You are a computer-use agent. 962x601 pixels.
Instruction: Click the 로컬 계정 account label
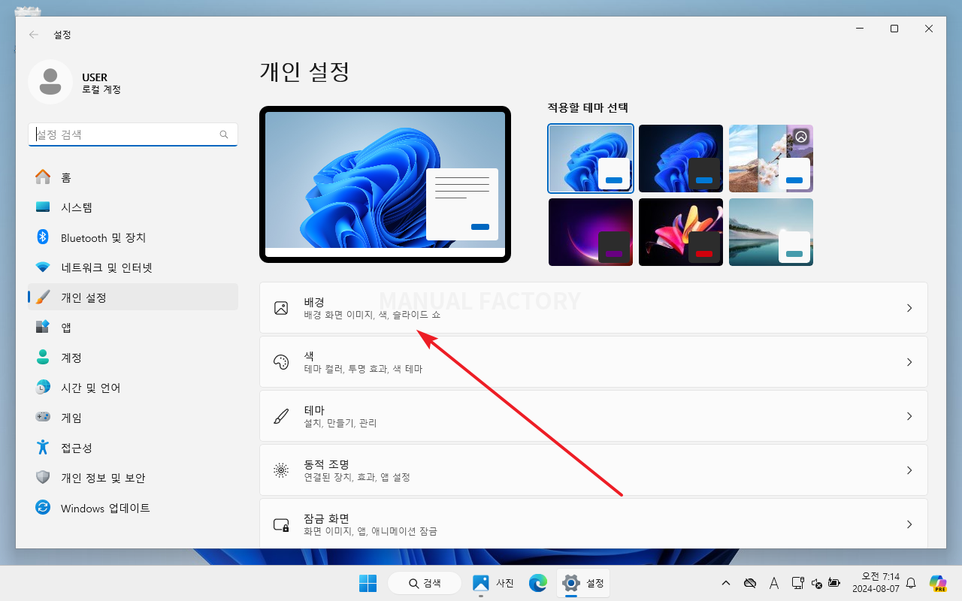101,89
